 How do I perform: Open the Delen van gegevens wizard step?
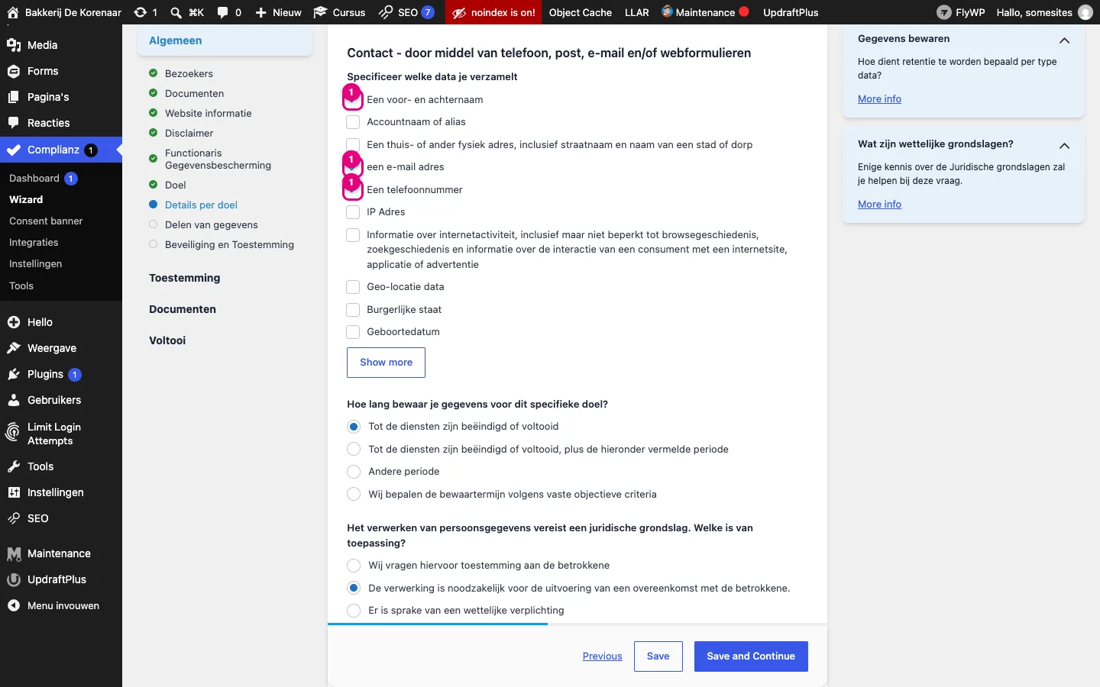click(x=212, y=224)
